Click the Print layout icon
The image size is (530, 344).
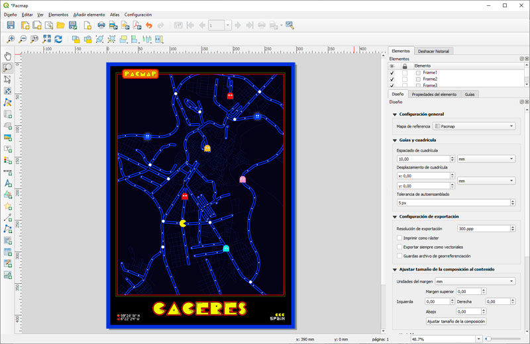point(101,25)
